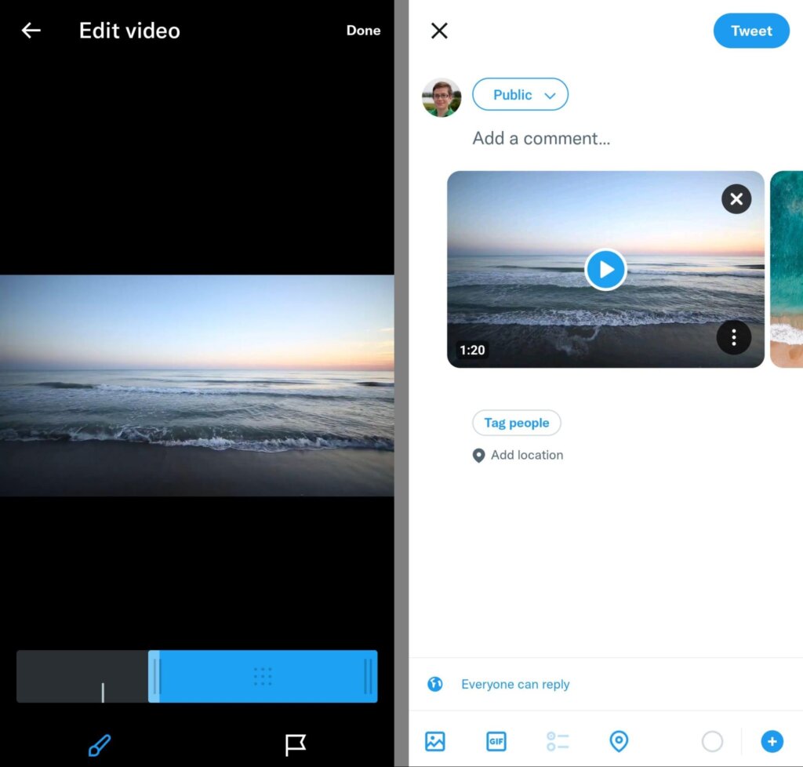Screen dimensions: 803x767
Task: Play the attached ocean video
Action: (x=605, y=270)
